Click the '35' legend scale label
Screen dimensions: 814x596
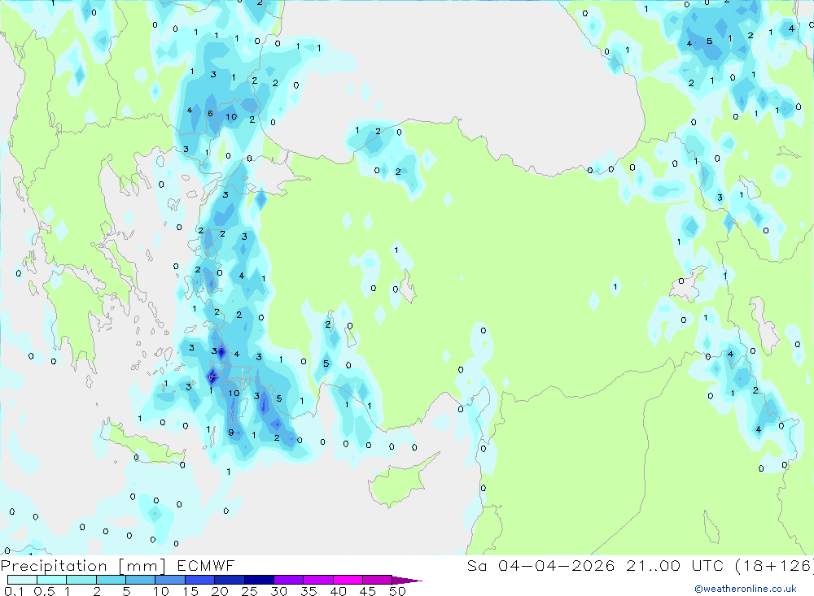click(x=309, y=591)
